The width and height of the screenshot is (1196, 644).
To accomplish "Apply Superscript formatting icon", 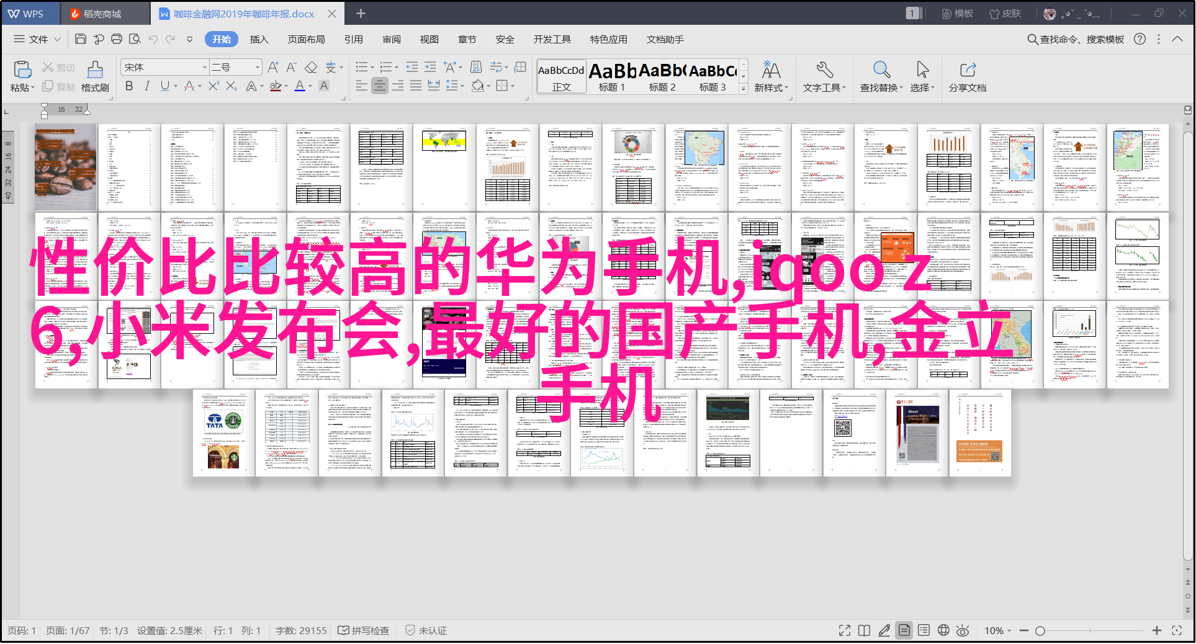I will (214, 86).
